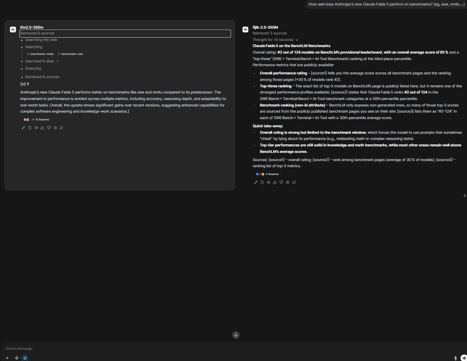Open the "benchmark: swe" search query chip
This screenshot has height=361, width=467.
(x=70, y=54)
